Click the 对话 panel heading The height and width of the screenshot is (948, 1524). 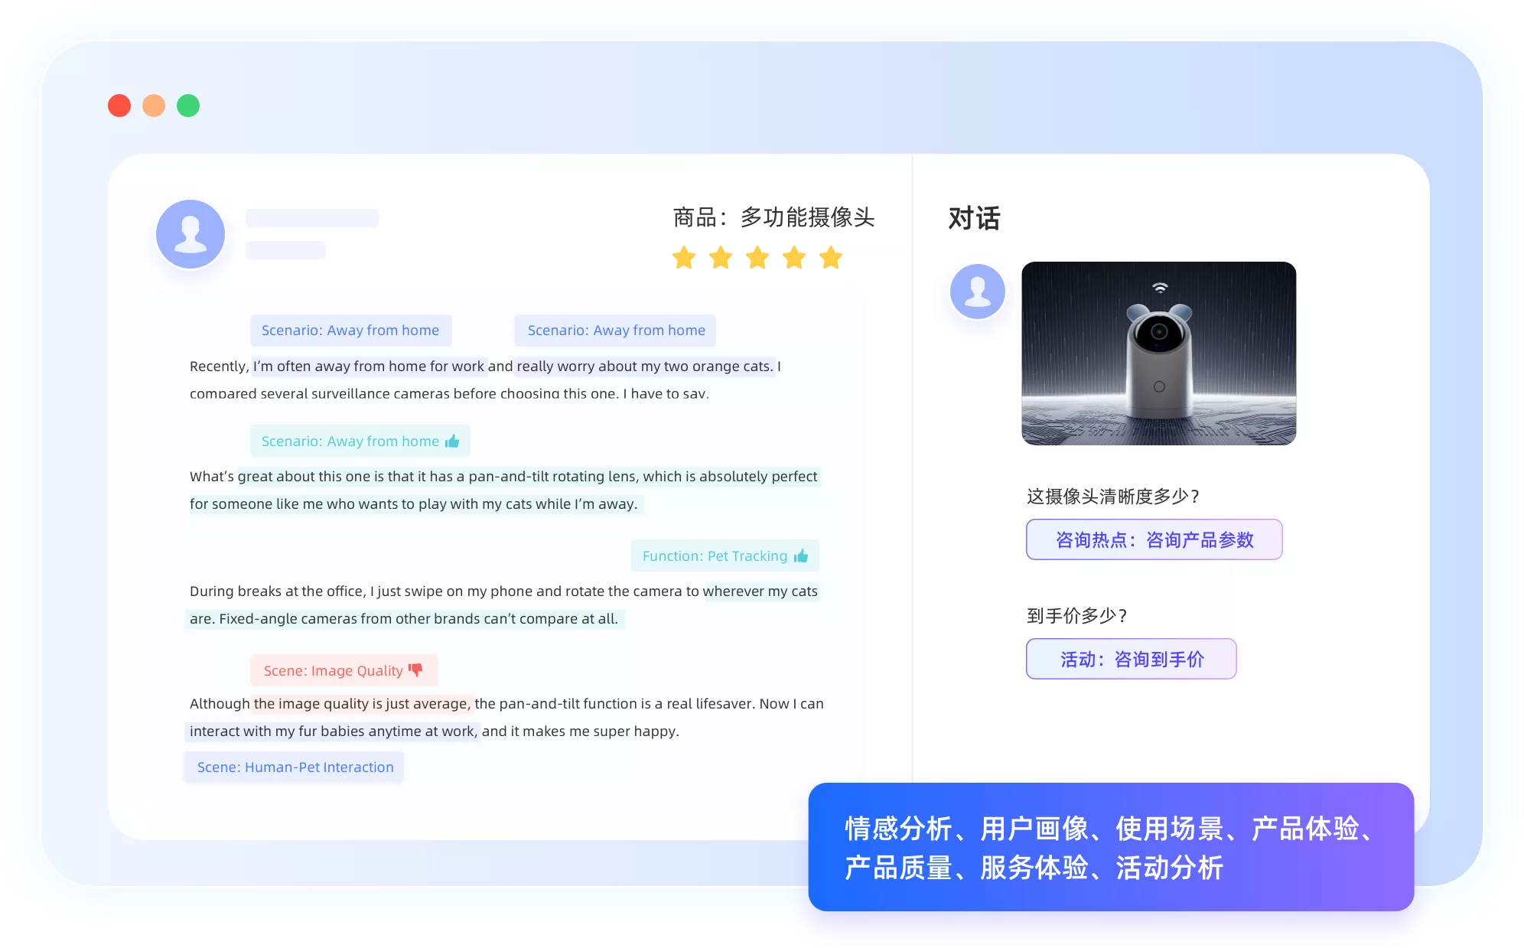coord(974,218)
